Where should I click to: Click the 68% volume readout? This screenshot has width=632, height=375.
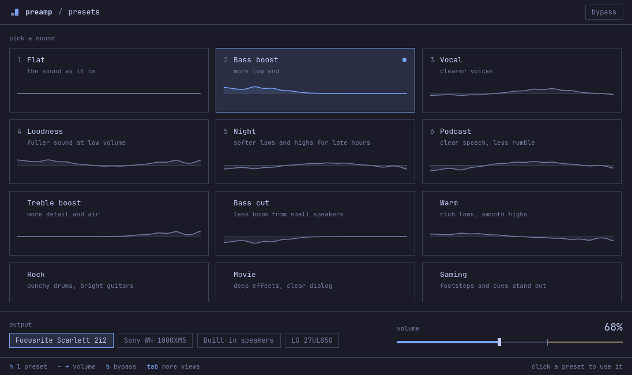[613, 327]
